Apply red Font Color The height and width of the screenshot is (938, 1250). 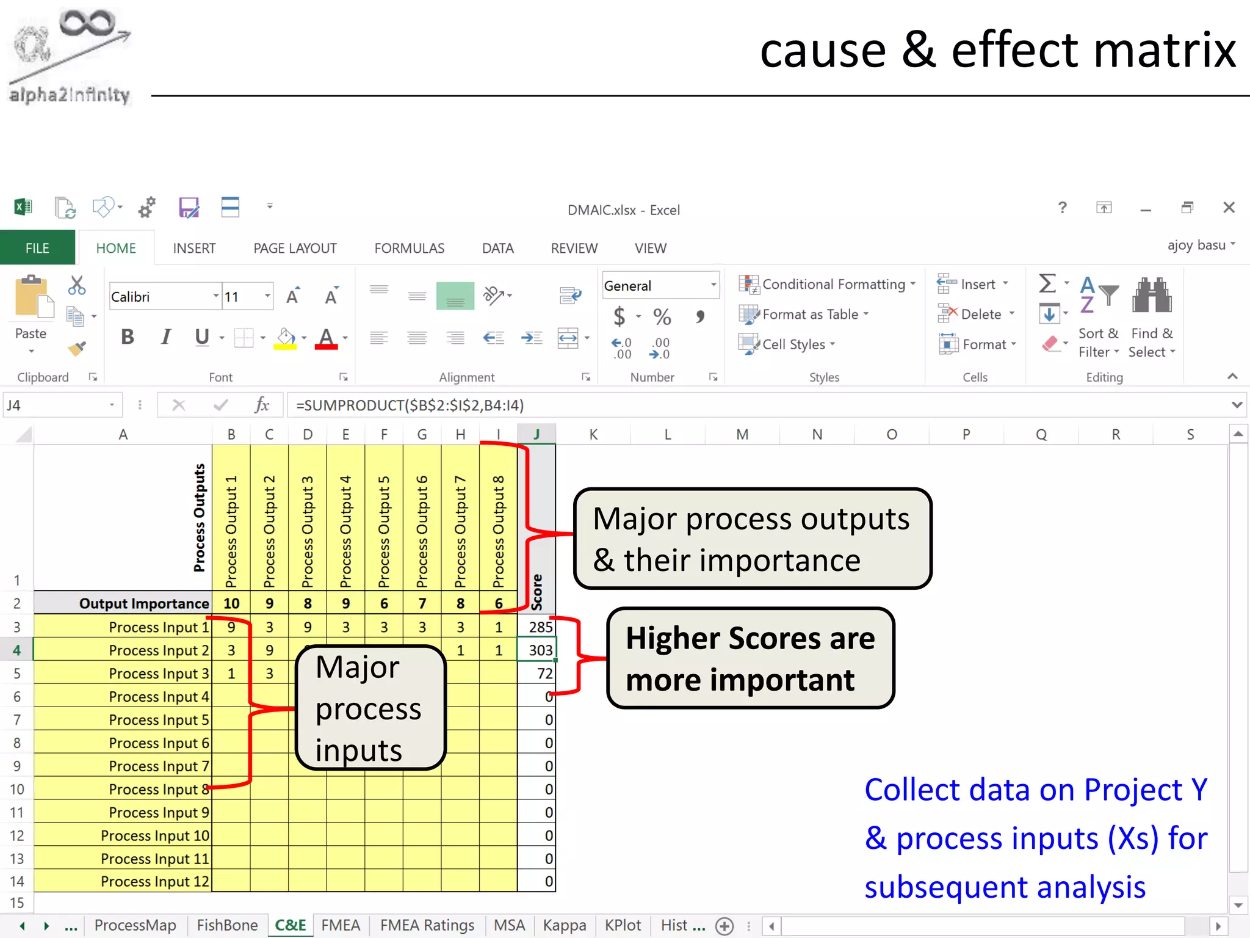pos(327,338)
